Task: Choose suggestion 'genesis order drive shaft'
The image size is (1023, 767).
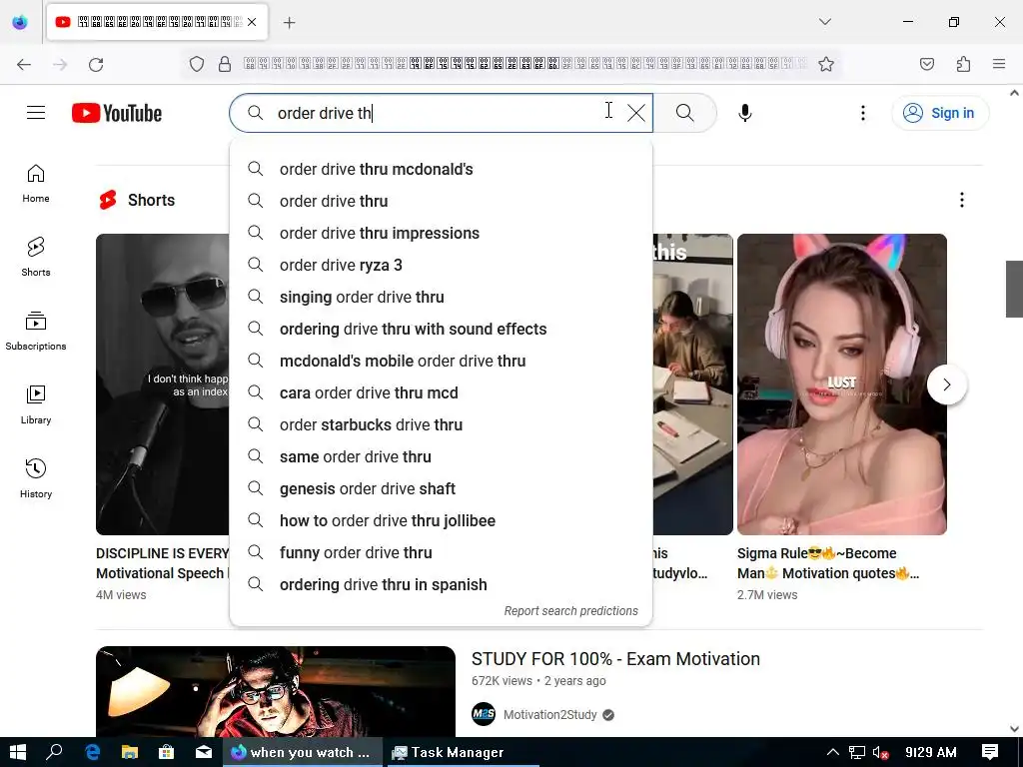Action: tap(441, 489)
